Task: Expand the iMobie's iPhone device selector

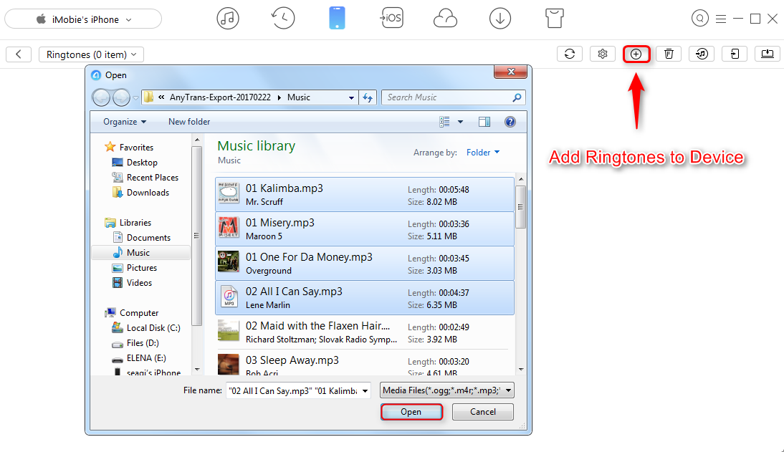Action: pyautogui.click(x=83, y=19)
